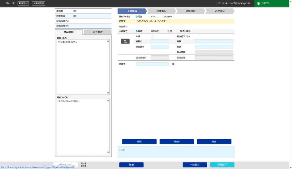
Task: Choose 間違い電話 call attribute radio
Action: pos(179,31)
